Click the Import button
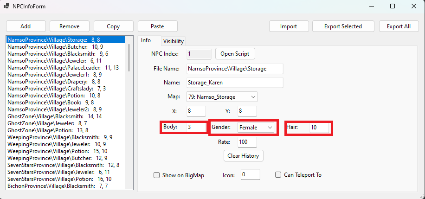The width and height of the screenshot is (425, 199). point(289,26)
